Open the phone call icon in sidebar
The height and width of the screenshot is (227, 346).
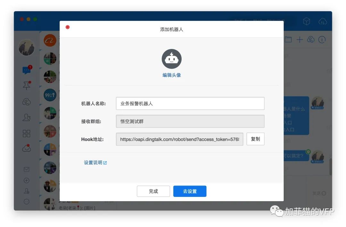(27, 102)
